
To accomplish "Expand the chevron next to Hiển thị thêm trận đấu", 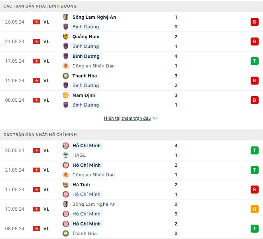I will (x=155, y=118).
